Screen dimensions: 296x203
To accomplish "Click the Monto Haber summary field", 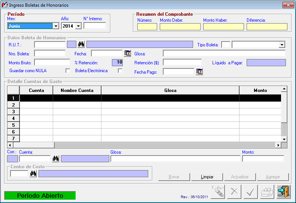I will tap(223, 27).
